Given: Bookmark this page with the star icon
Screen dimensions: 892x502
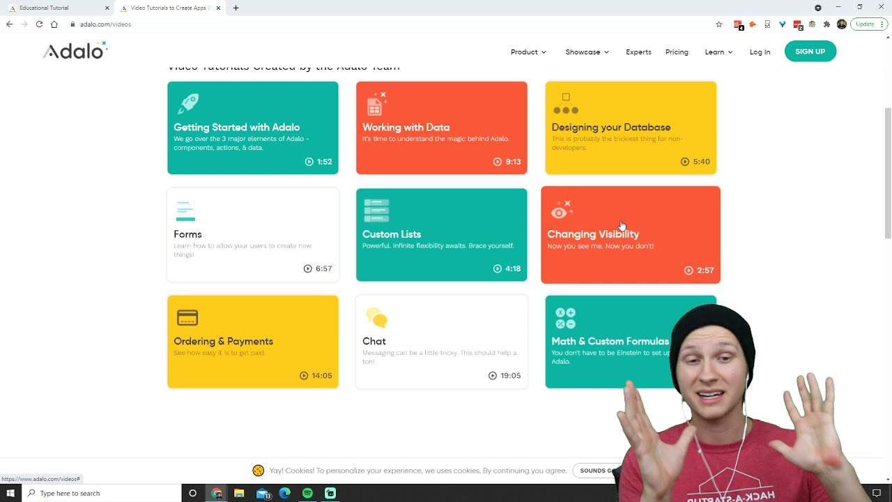Looking at the screenshot, I should coord(719,24).
